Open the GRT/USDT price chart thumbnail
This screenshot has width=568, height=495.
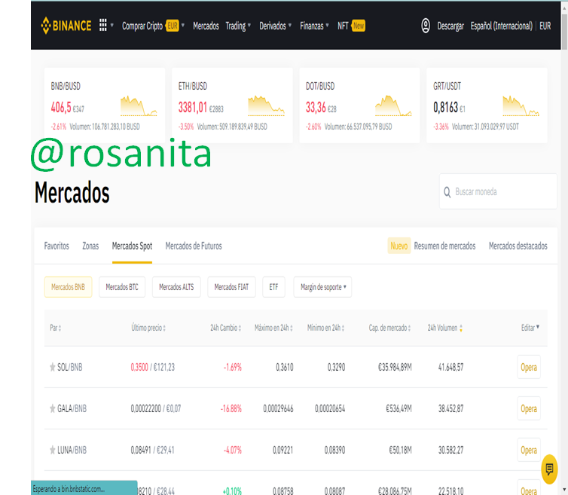[x=521, y=105]
